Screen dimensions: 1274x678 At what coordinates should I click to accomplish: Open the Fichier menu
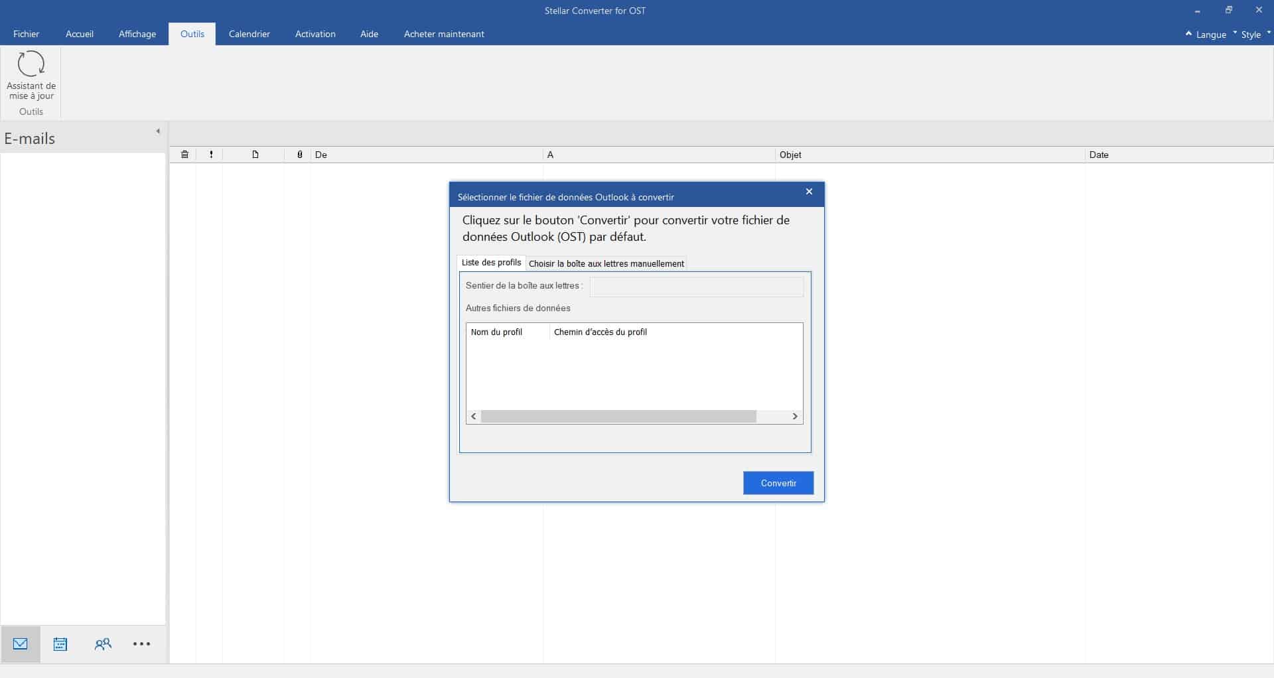click(x=27, y=34)
